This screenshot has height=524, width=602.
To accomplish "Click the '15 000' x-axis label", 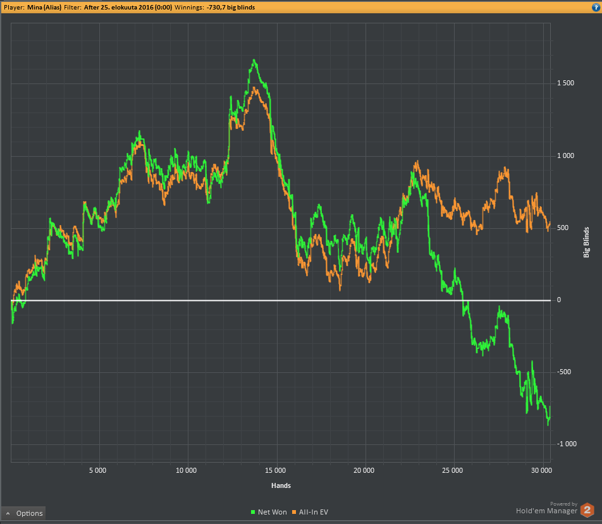I will 275,471.
